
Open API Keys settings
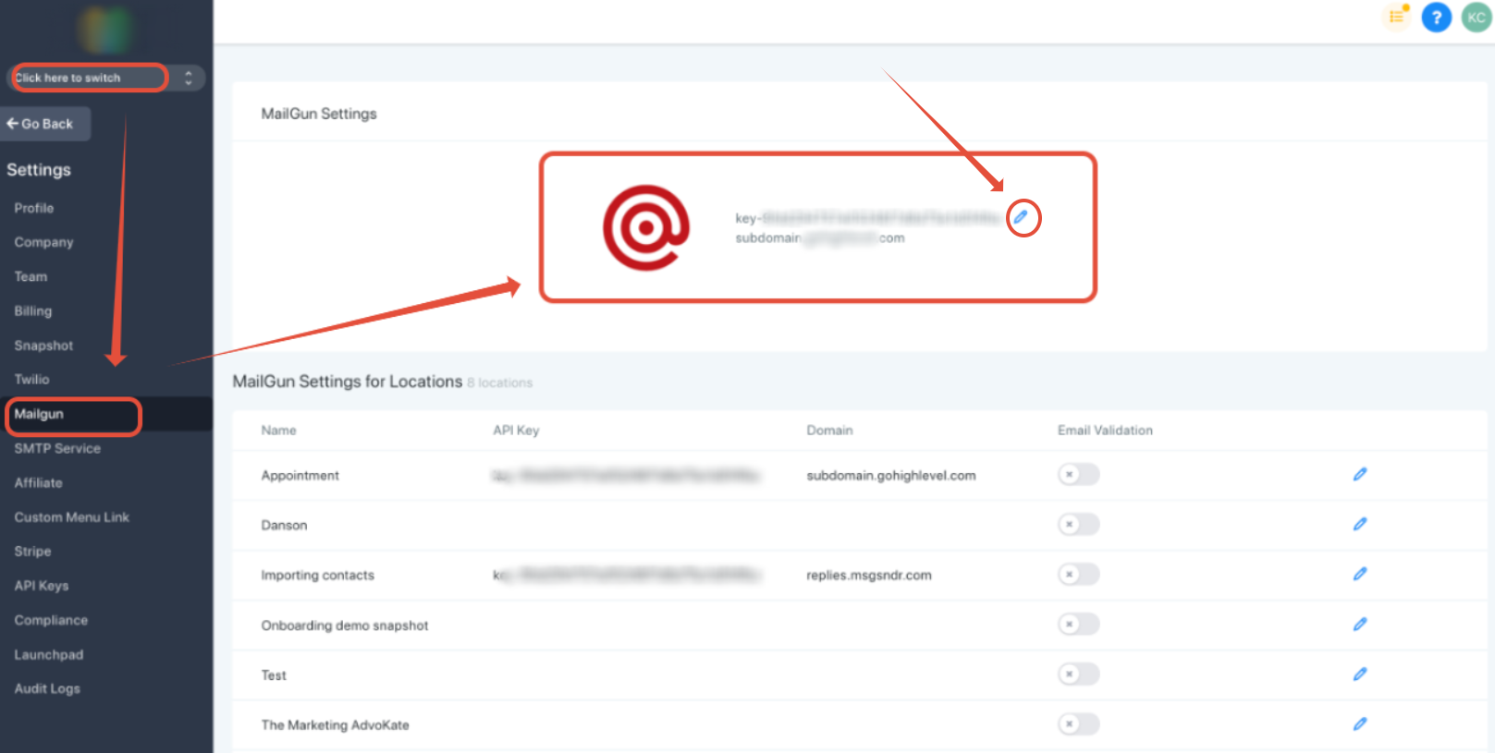[41, 586]
